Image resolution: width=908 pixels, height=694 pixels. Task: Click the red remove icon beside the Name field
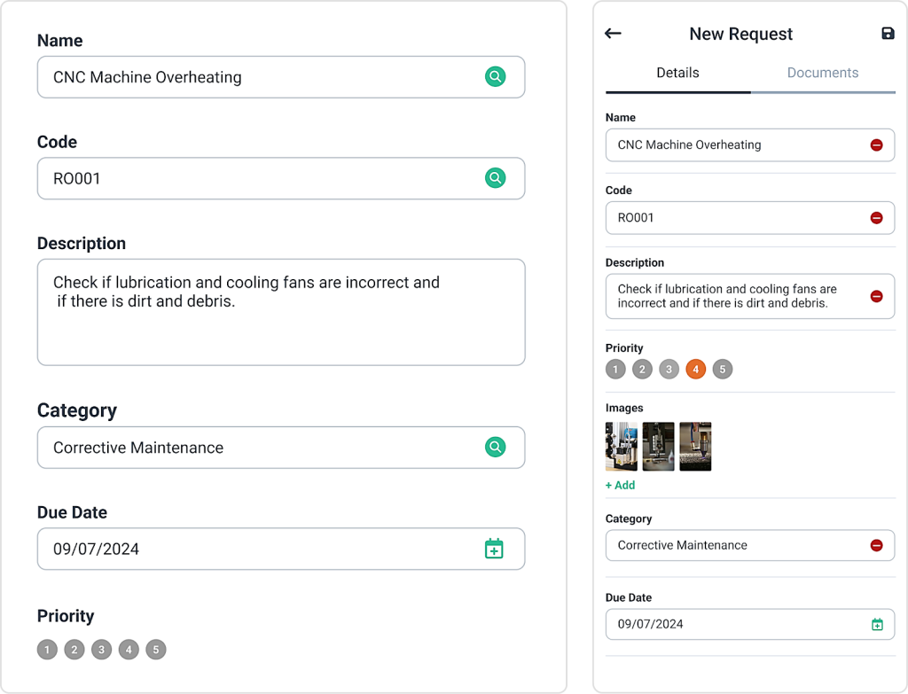876,144
